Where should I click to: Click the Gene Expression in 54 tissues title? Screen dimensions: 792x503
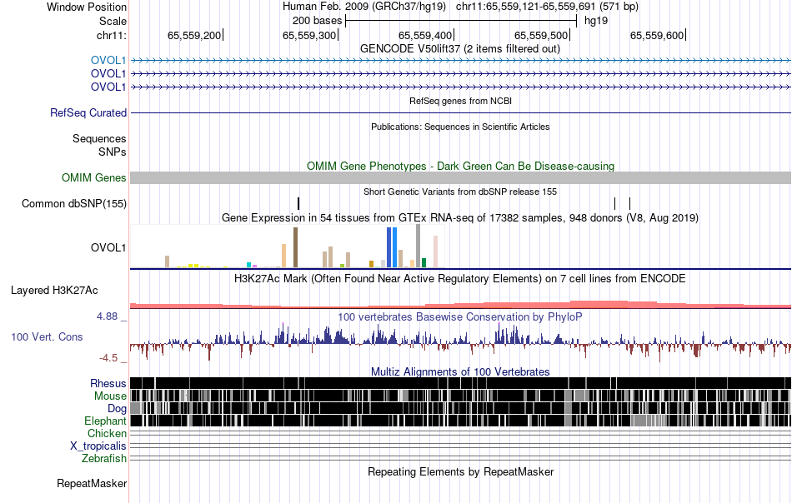460,218
